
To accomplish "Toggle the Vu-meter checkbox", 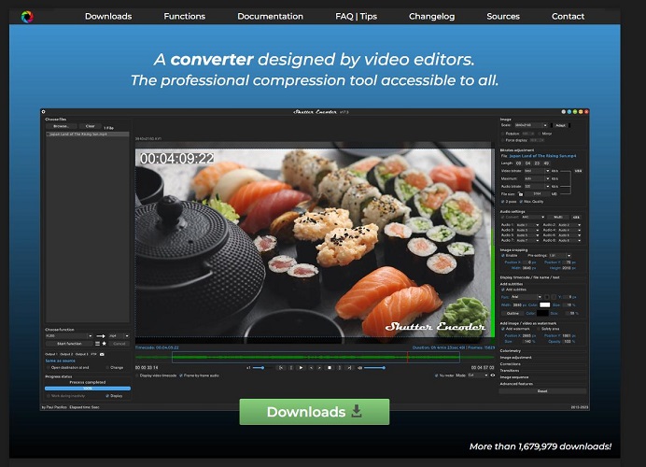I will click(436, 375).
